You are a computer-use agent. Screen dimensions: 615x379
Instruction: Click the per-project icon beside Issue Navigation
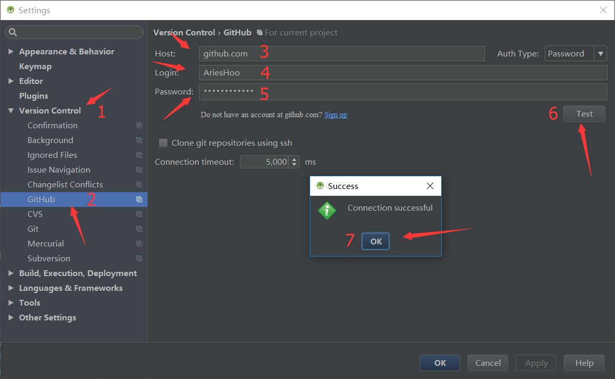pos(139,170)
